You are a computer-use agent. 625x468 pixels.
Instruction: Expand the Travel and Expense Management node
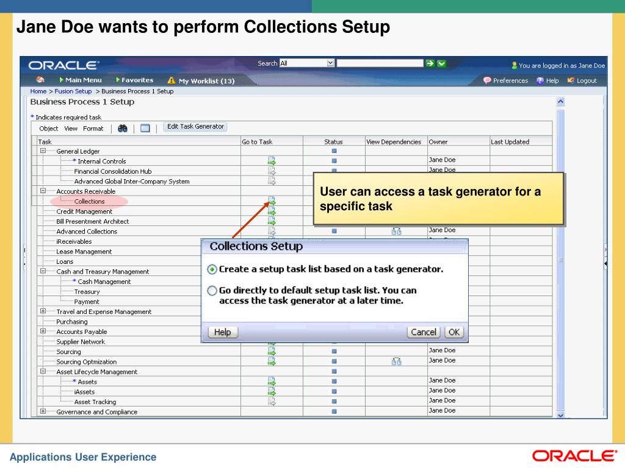[43, 311]
